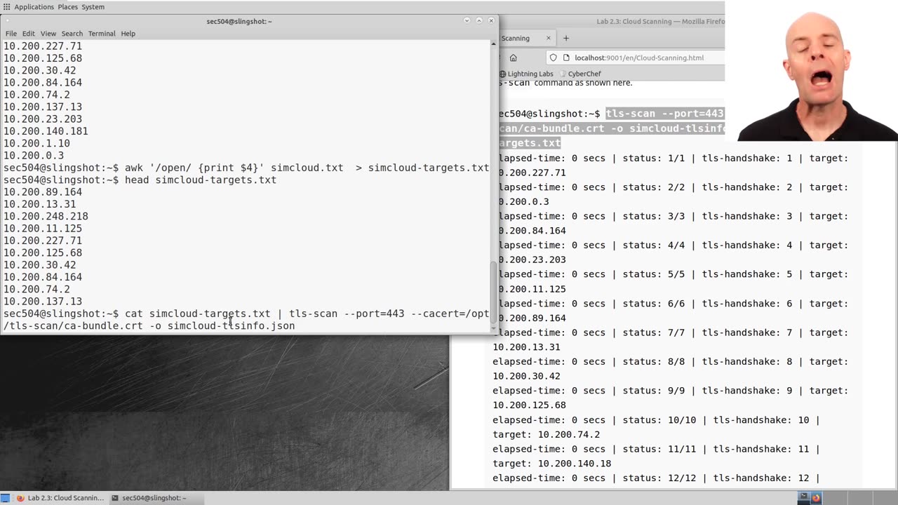Click IP 10.200.1.10 in terminal output

(x=36, y=143)
